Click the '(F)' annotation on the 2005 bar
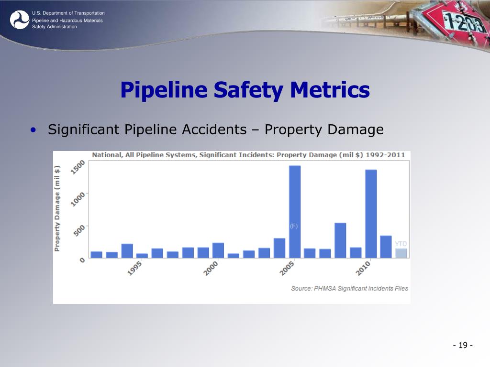490x367 pixels. tap(294, 226)
